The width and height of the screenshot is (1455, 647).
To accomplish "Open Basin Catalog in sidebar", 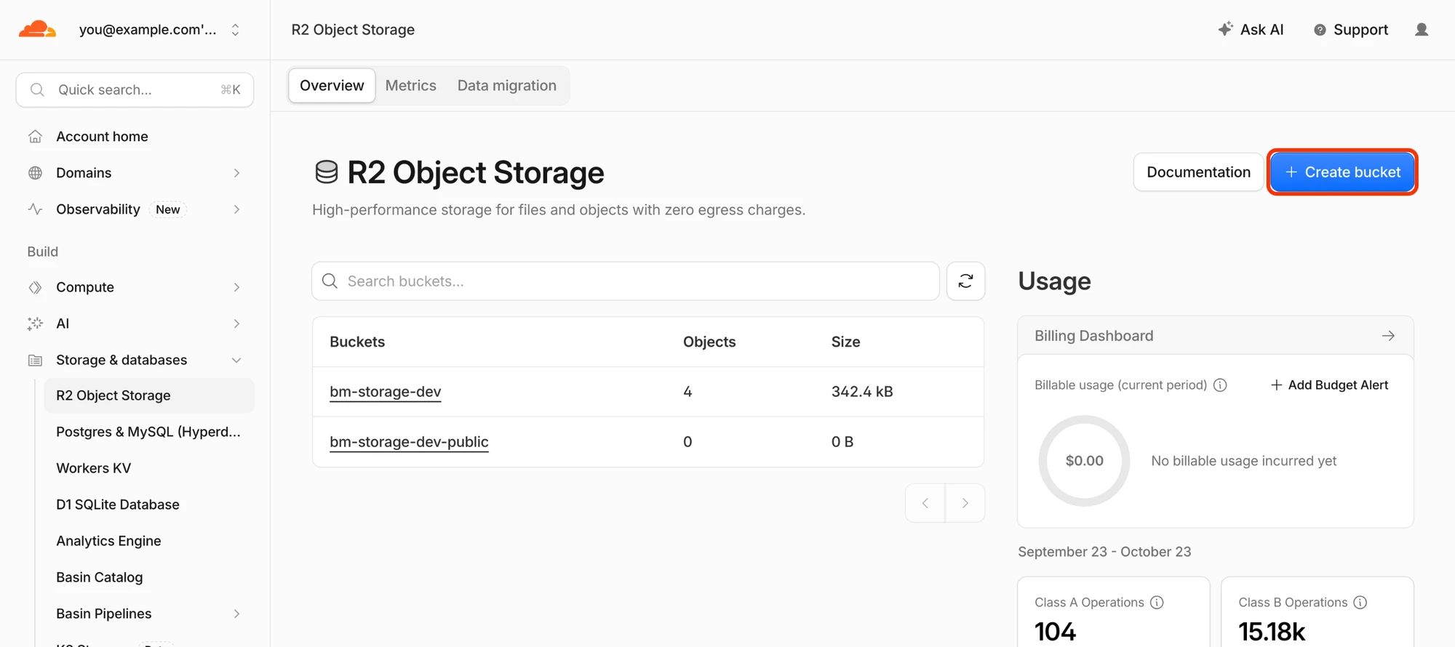I will (100, 577).
